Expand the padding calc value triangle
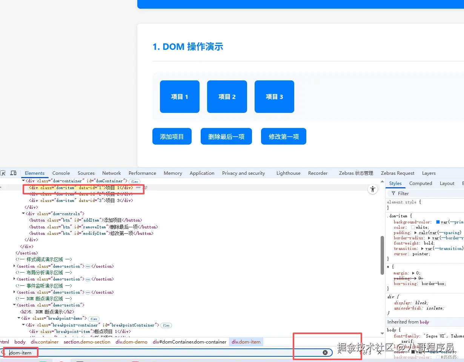This screenshot has height=362, width=464. tap(416, 233)
